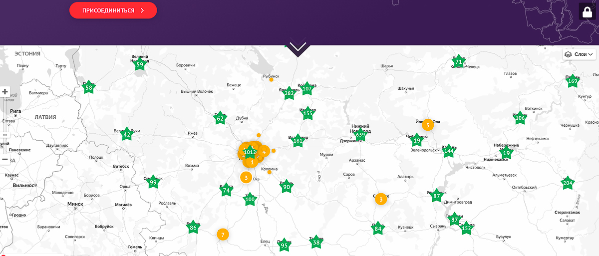The width and height of the screenshot is (599, 256).
Task: Click the green star marker labeled 99
Action: coord(153,183)
